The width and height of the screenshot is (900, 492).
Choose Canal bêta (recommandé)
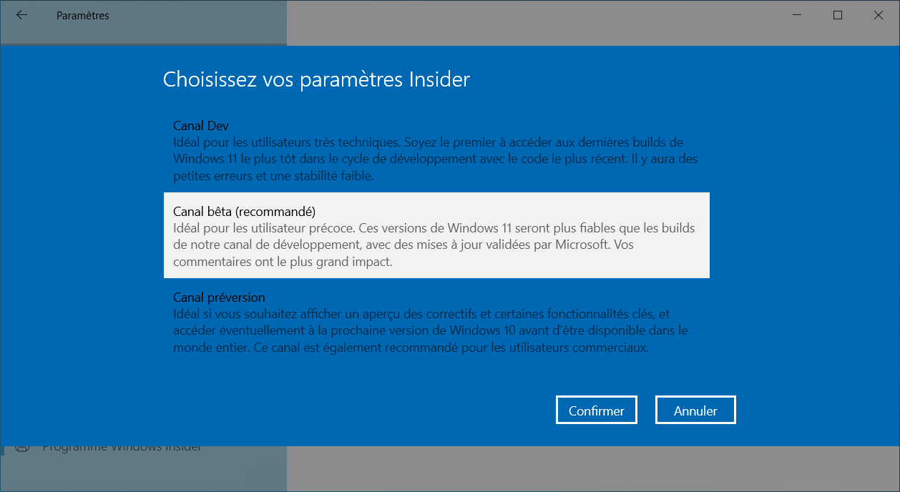point(436,235)
